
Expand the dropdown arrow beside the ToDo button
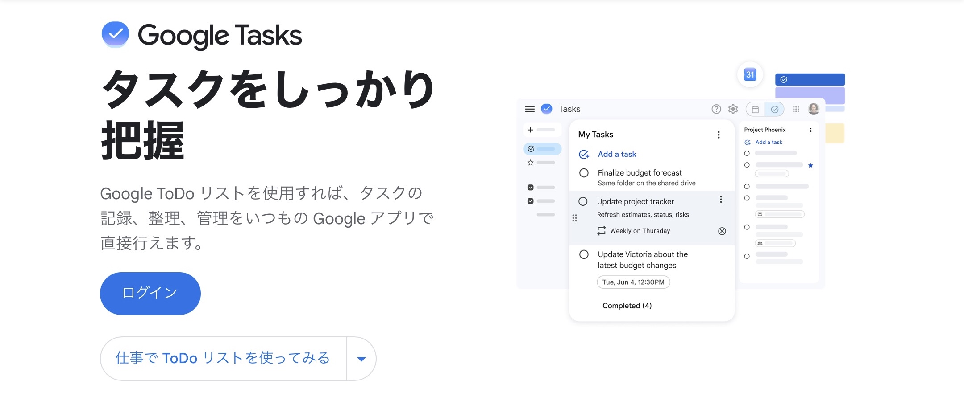361,359
